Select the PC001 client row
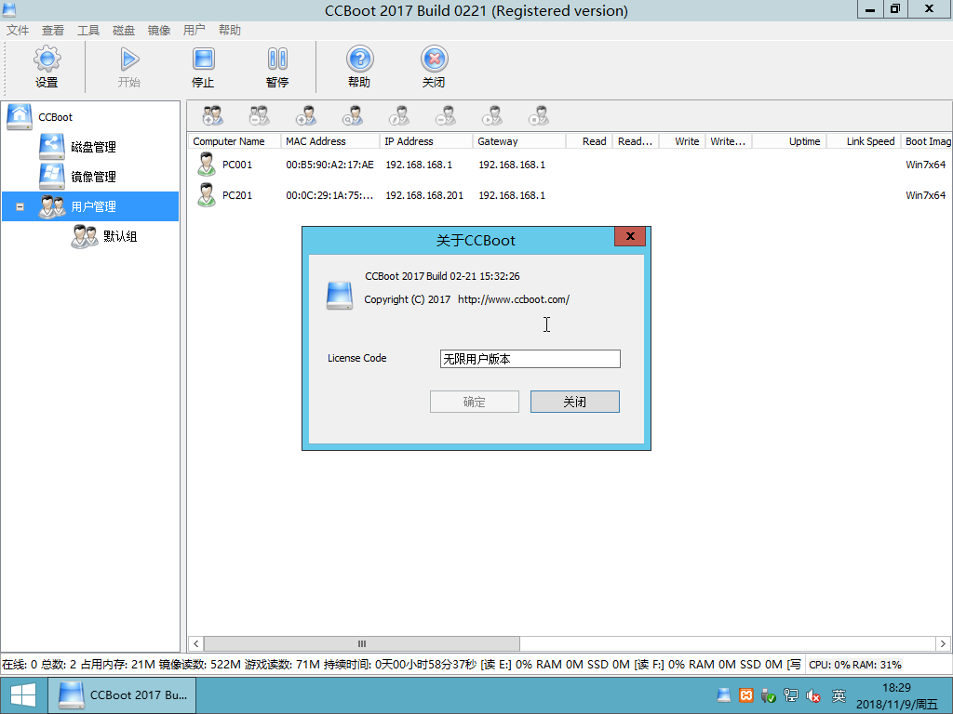 [x=236, y=165]
